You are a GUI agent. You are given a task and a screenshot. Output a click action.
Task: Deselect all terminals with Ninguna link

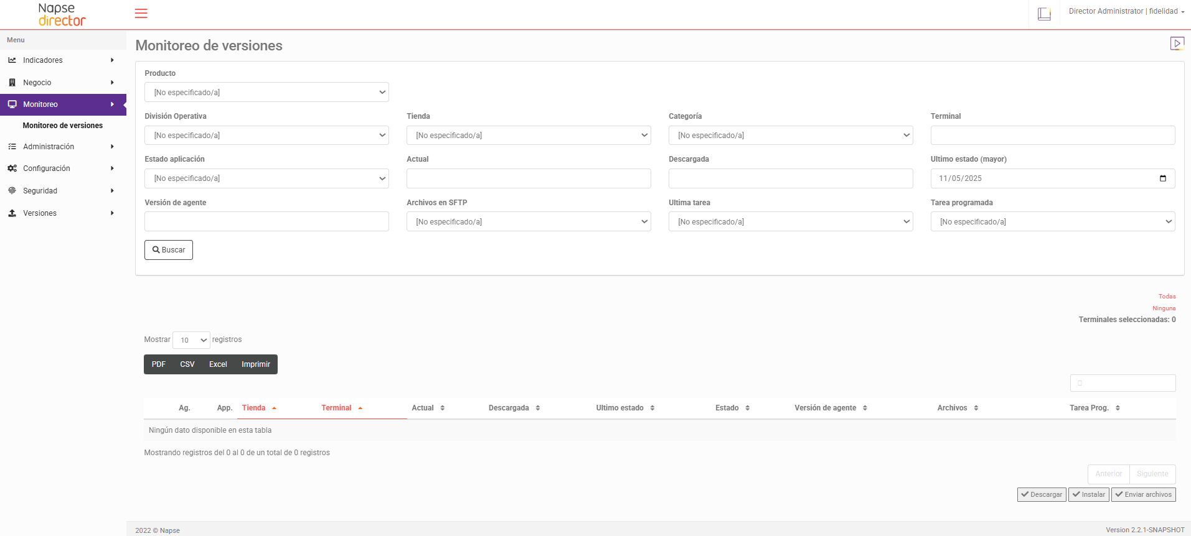[1164, 308]
